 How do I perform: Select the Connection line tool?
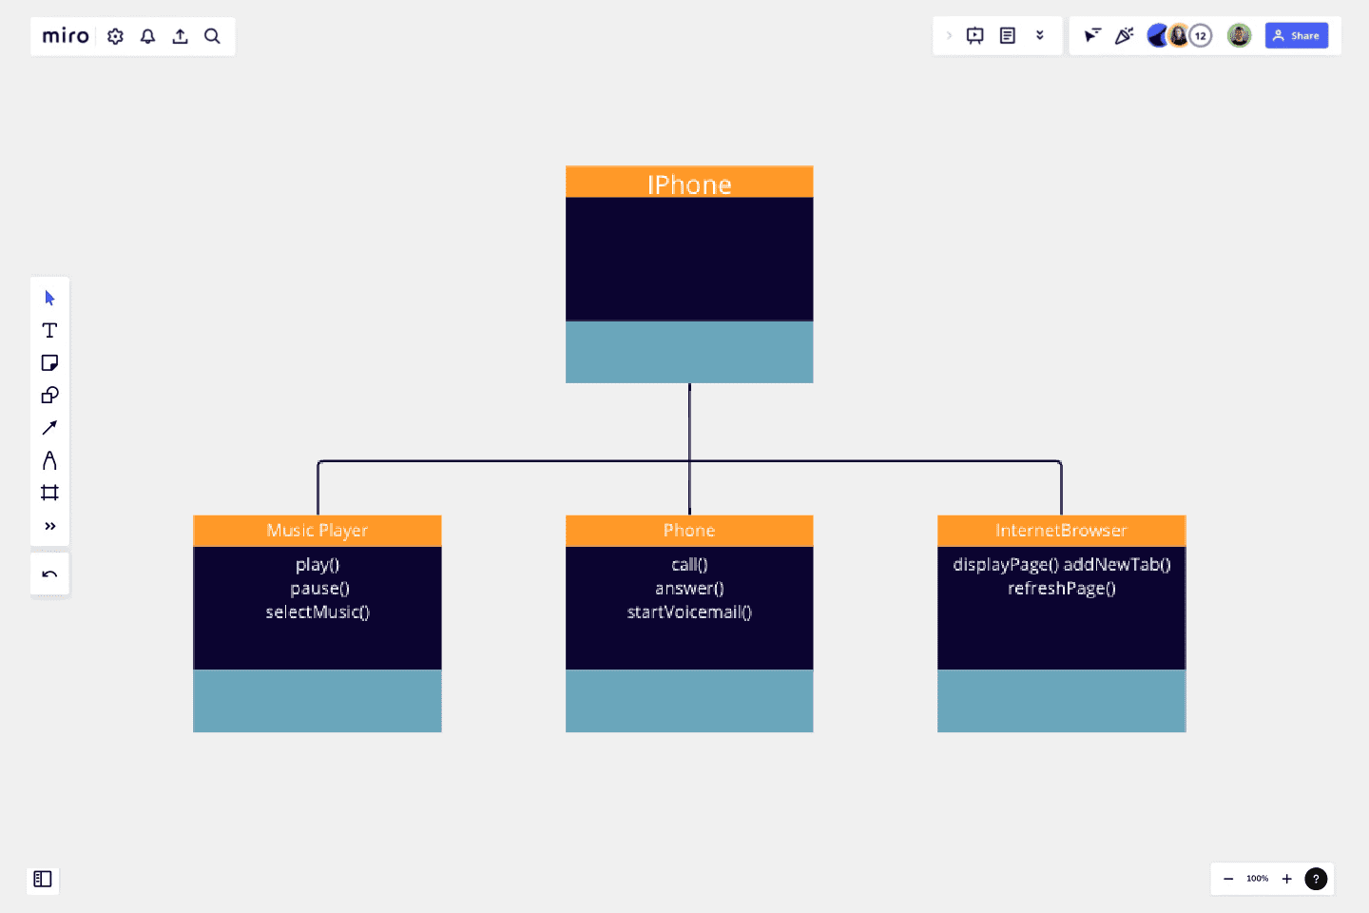(49, 427)
